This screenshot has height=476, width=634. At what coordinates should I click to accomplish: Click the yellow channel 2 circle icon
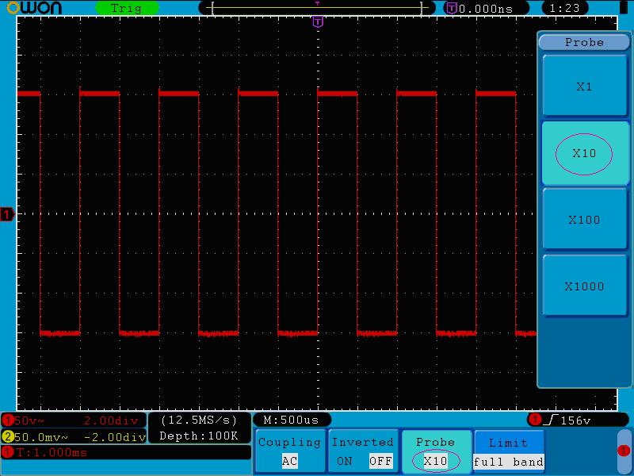click(x=8, y=437)
